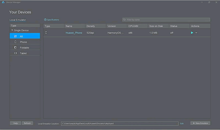
Task: Click the search magnifier icon in filter box
Action: click(x=124, y=20)
